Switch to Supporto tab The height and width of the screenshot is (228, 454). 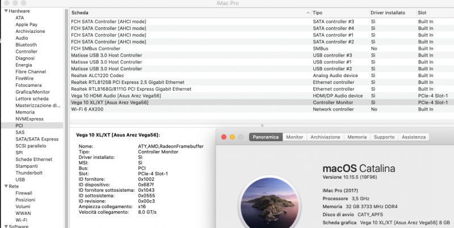pyautogui.click(x=384, y=137)
